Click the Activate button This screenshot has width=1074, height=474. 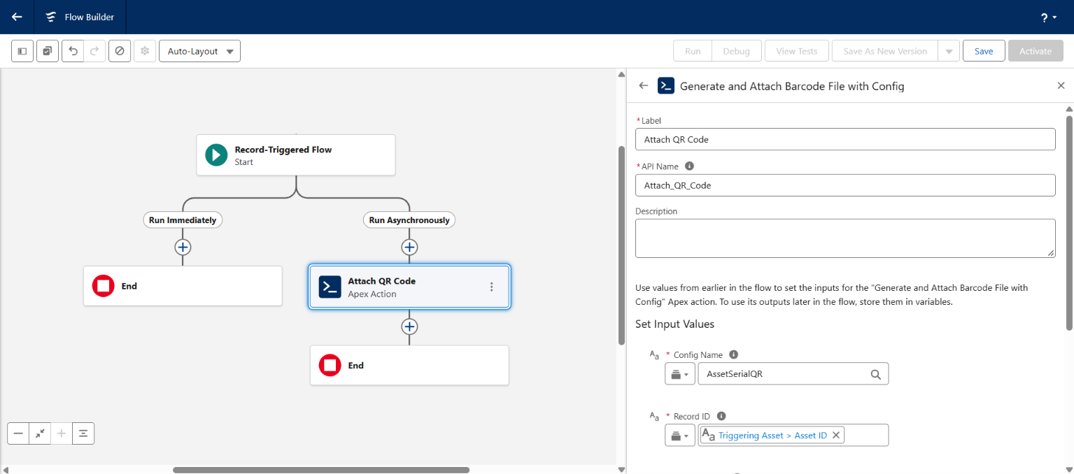click(1036, 51)
